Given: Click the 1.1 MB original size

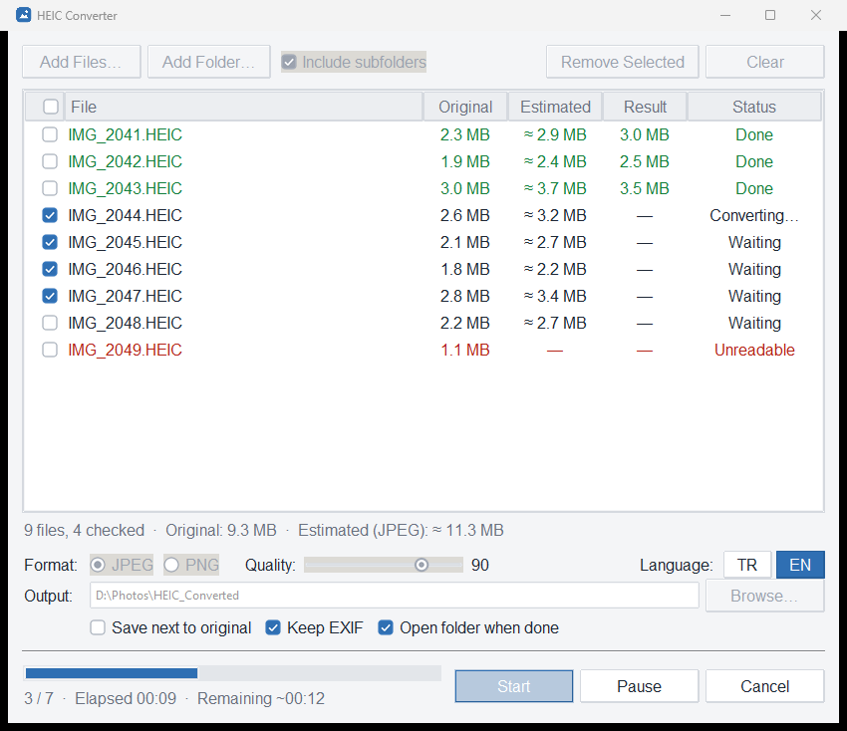Looking at the screenshot, I should (x=465, y=350).
